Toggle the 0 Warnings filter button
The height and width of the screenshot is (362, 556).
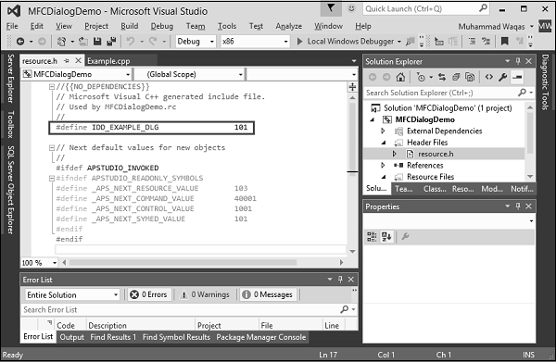pyautogui.click(x=205, y=294)
